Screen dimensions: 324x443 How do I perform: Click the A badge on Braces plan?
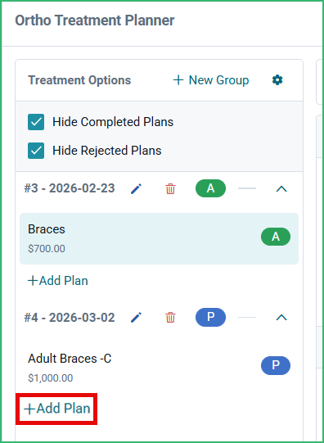(276, 237)
